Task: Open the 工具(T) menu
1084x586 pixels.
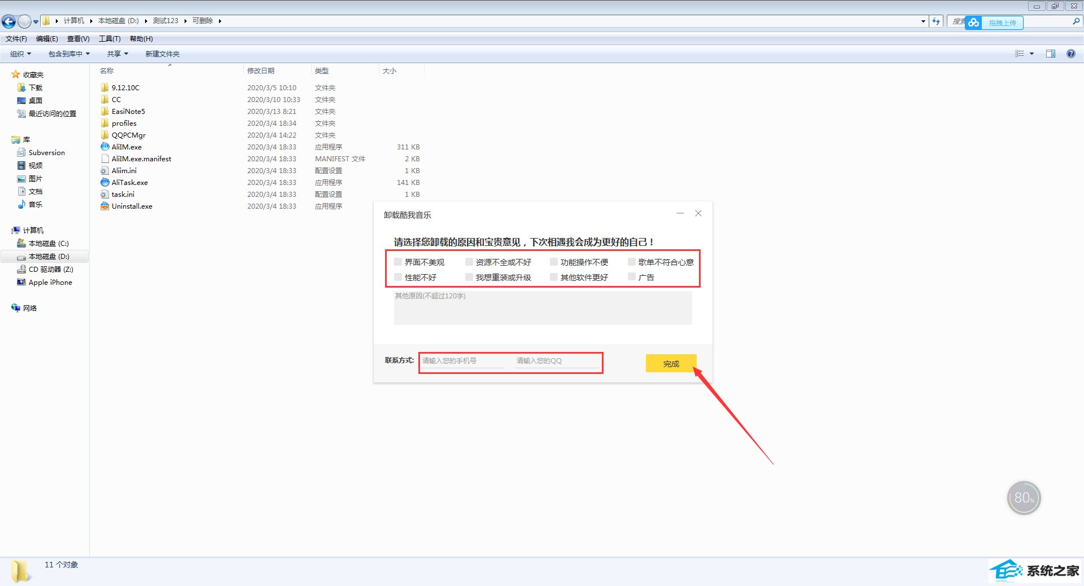Action: (x=110, y=38)
